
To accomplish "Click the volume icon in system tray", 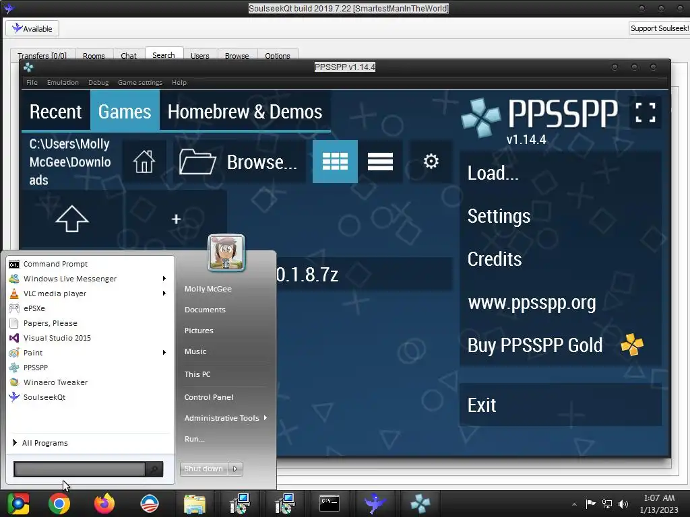I will point(623,504).
